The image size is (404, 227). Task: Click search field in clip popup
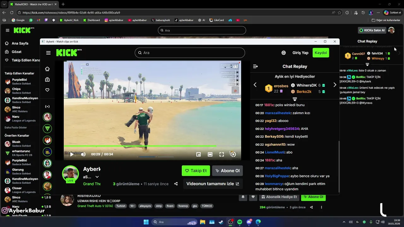tap(190, 53)
